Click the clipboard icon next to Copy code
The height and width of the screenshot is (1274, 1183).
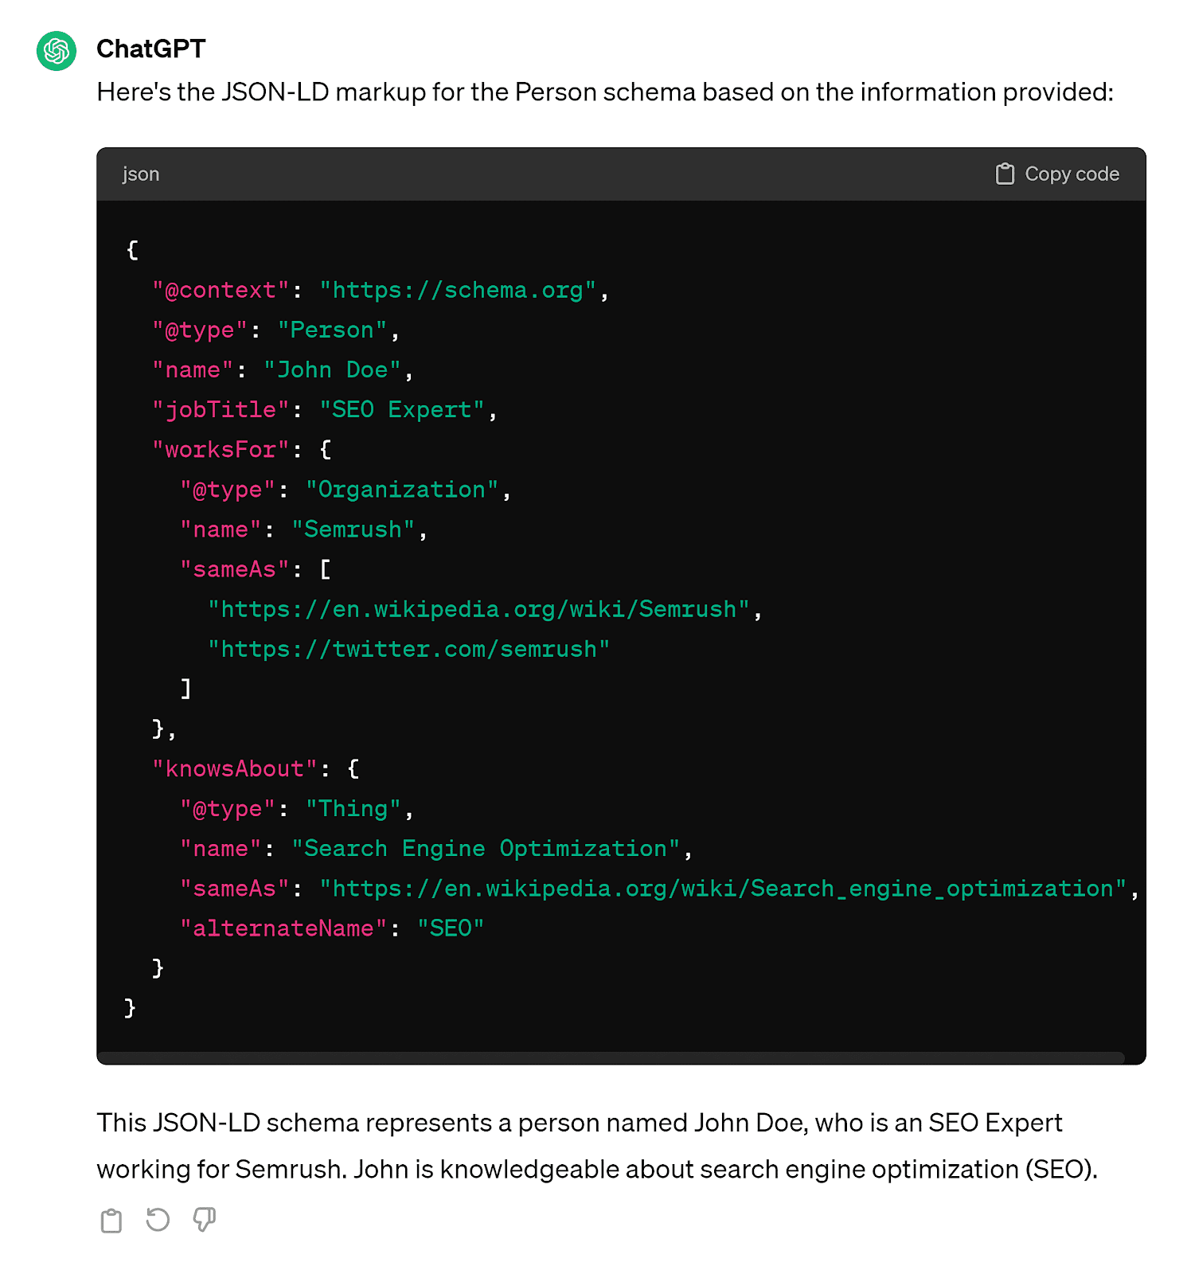[1005, 174]
